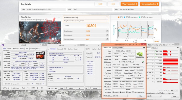
Task: Select Mainboard tab in second CPU-Z window
Action: [x=53, y=49]
